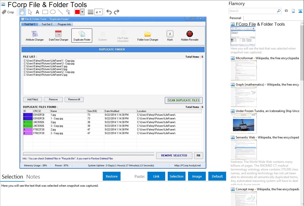Select duplicate row named 2 - Copy.jpg
This screenshot has width=304, height=206.
click(x=112, y=133)
